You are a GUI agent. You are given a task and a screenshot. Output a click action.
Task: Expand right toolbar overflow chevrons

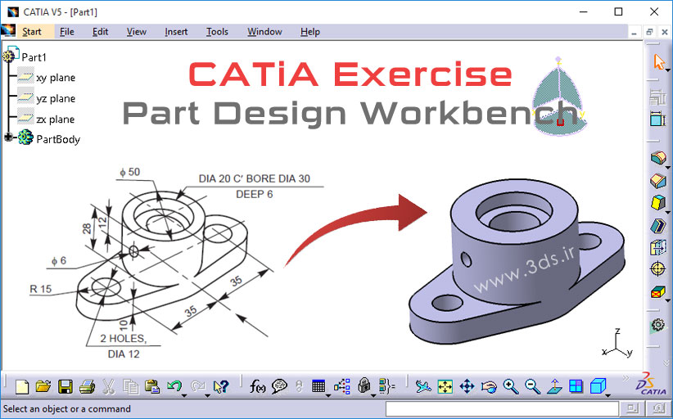point(666,363)
